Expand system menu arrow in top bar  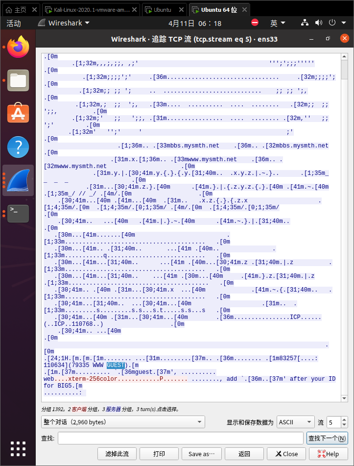344,23
